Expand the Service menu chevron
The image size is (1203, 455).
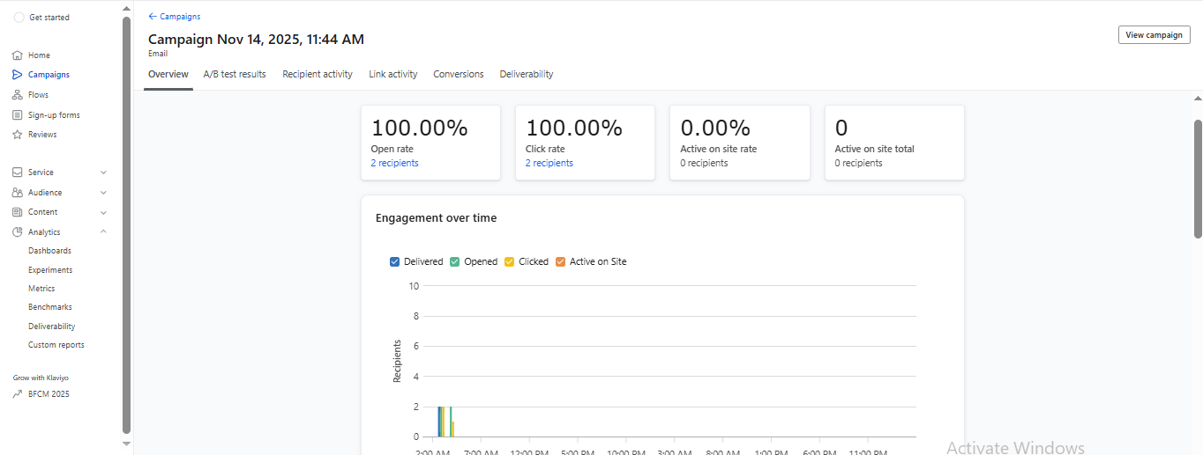click(x=103, y=172)
